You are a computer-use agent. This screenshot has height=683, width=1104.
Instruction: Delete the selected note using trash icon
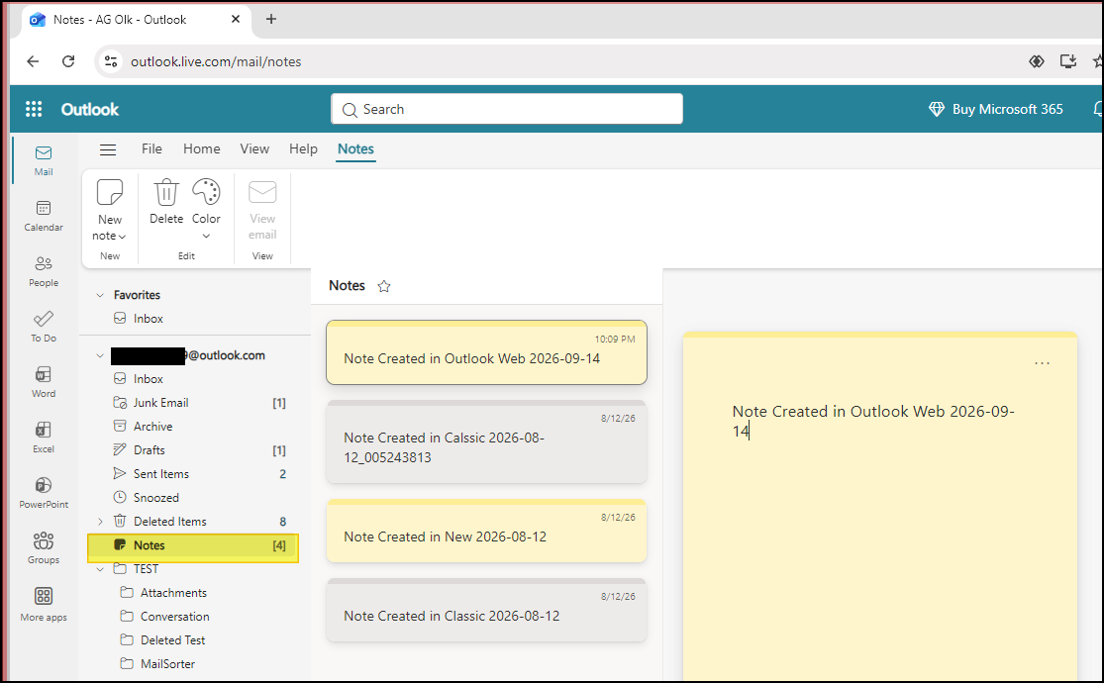coord(166,191)
